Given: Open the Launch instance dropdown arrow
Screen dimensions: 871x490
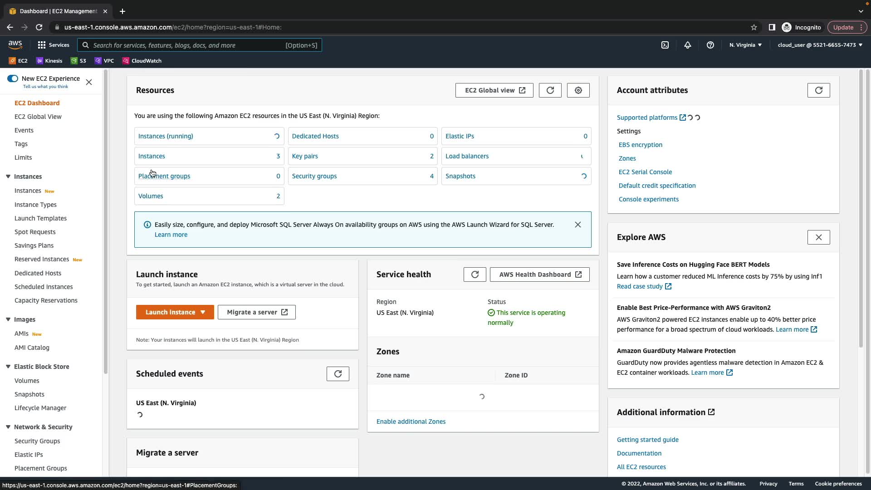Looking at the screenshot, I should 203,312.
